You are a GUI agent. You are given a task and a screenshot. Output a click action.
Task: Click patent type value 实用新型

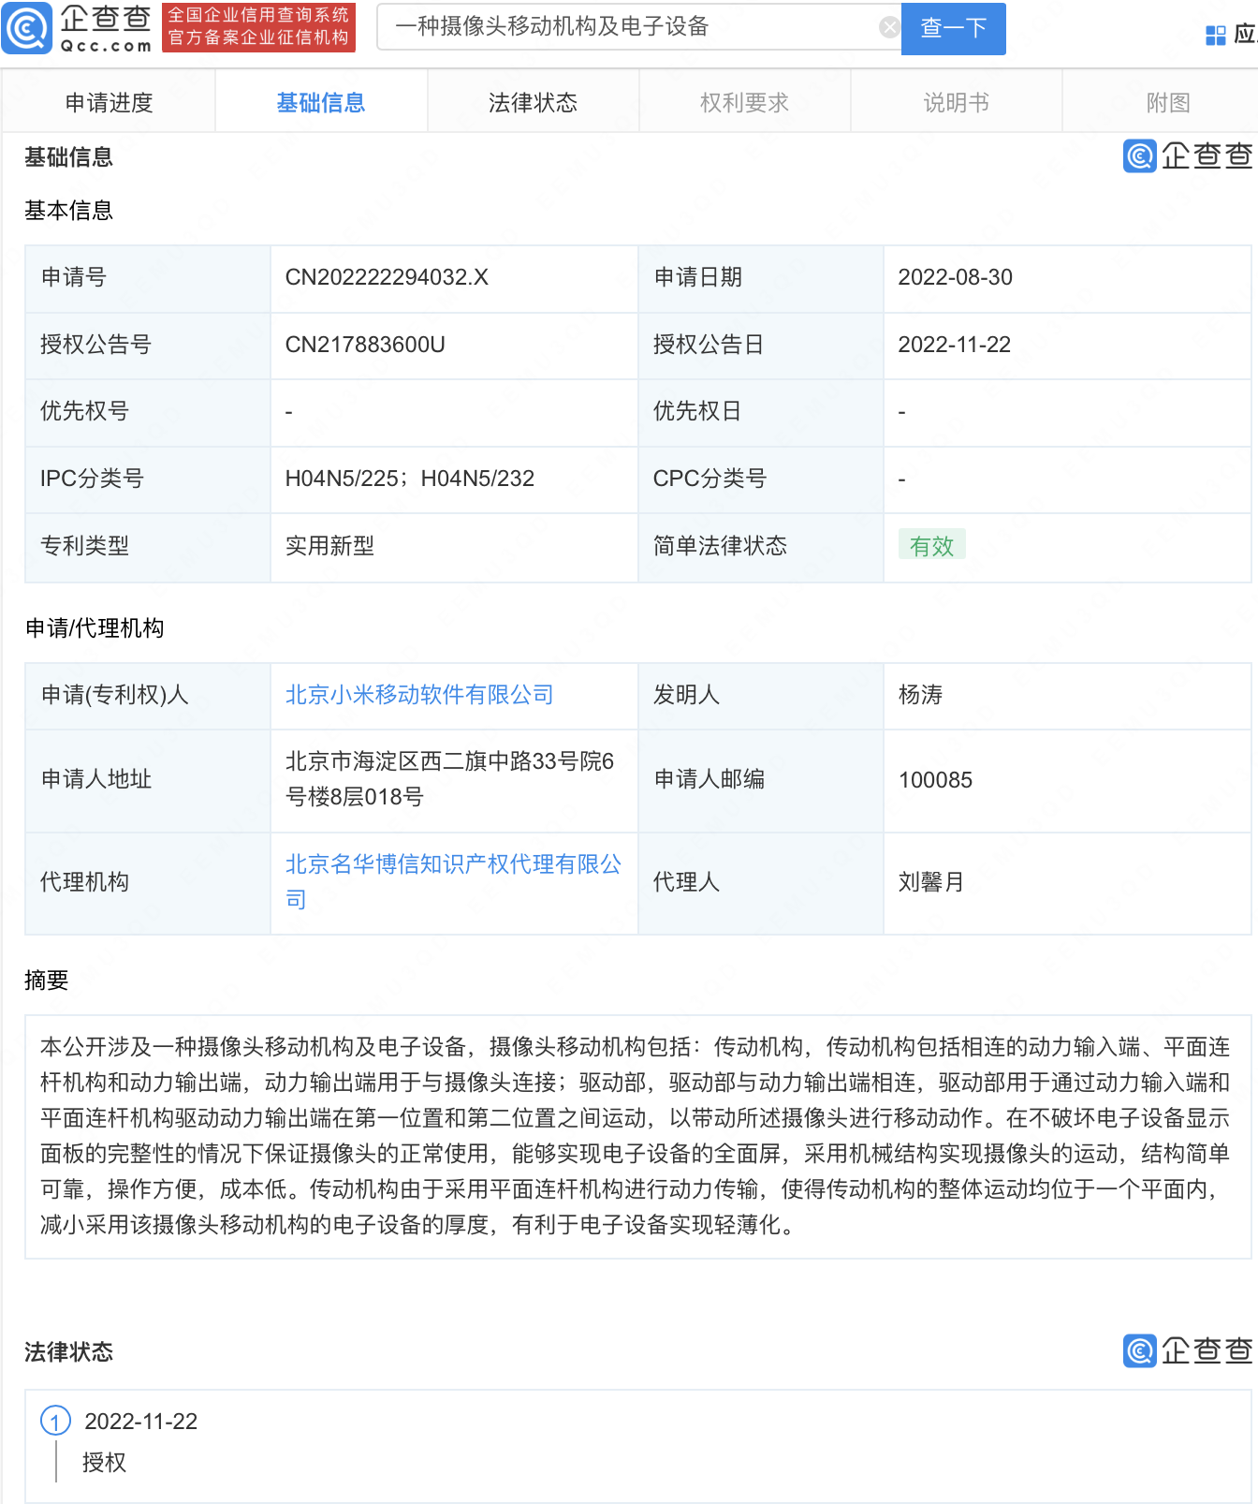point(329,546)
